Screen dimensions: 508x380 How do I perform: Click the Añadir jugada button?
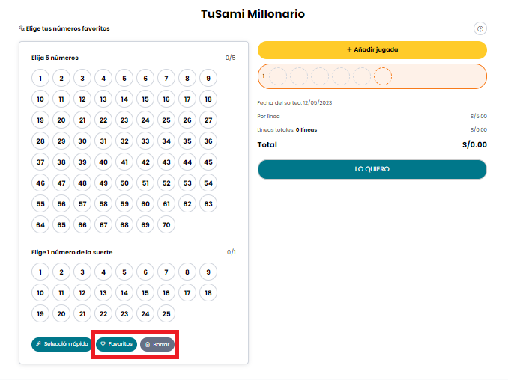click(372, 50)
